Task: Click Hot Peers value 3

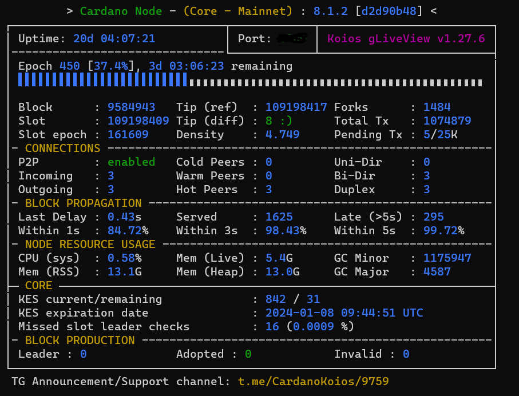Action: tap(269, 189)
